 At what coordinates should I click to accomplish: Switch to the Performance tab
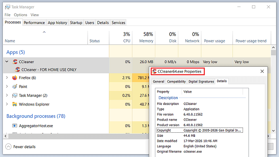(34, 23)
